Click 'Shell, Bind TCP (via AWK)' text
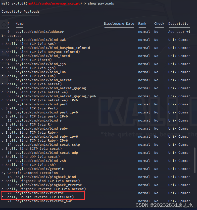Screen dimensions: 197x210 [31, 44]
